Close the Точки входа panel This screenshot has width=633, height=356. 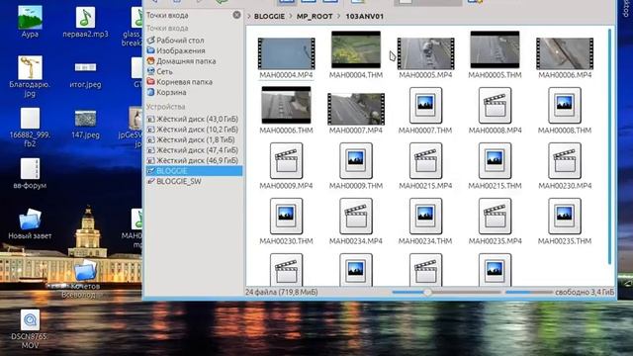click(237, 15)
